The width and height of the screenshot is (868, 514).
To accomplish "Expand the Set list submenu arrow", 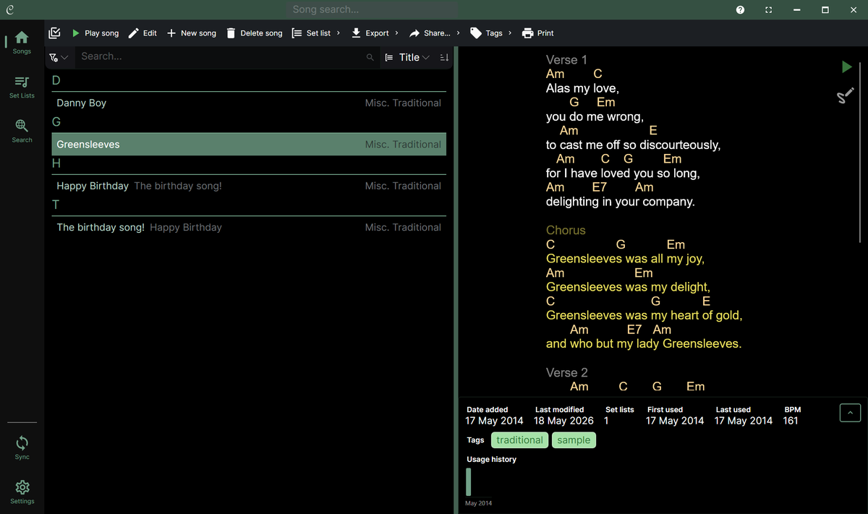I will pyautogui.click(x=339, y=33).
